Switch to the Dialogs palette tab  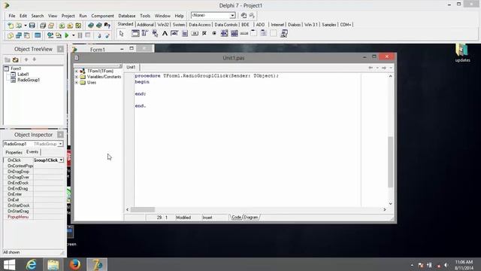(294, 25)
